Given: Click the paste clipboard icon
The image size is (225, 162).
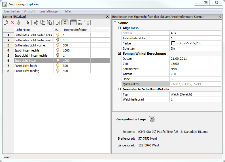Looking at the screenshot, I should [x=49, y=22].
